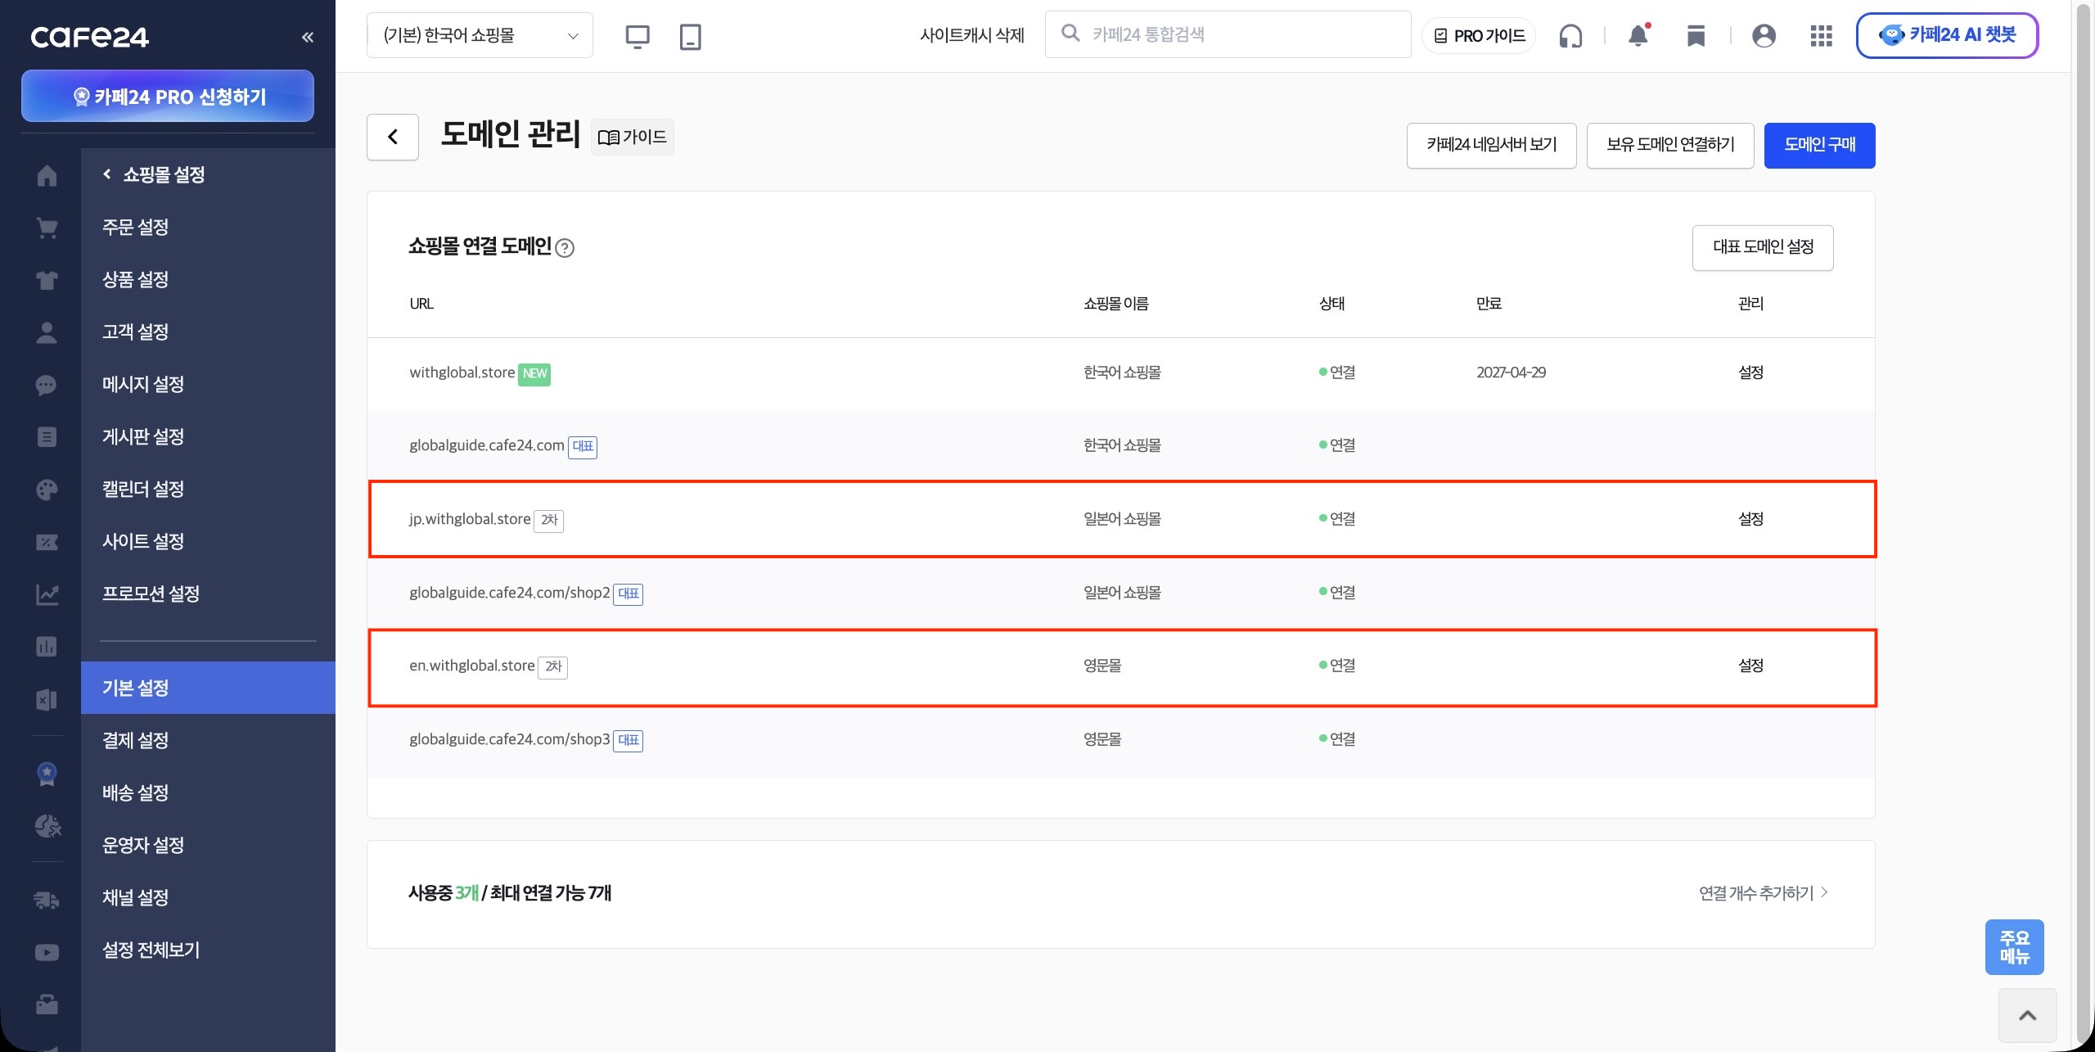Click the help icon beside 쇼핑몰 연결 도메인

[x=565, y=248]
